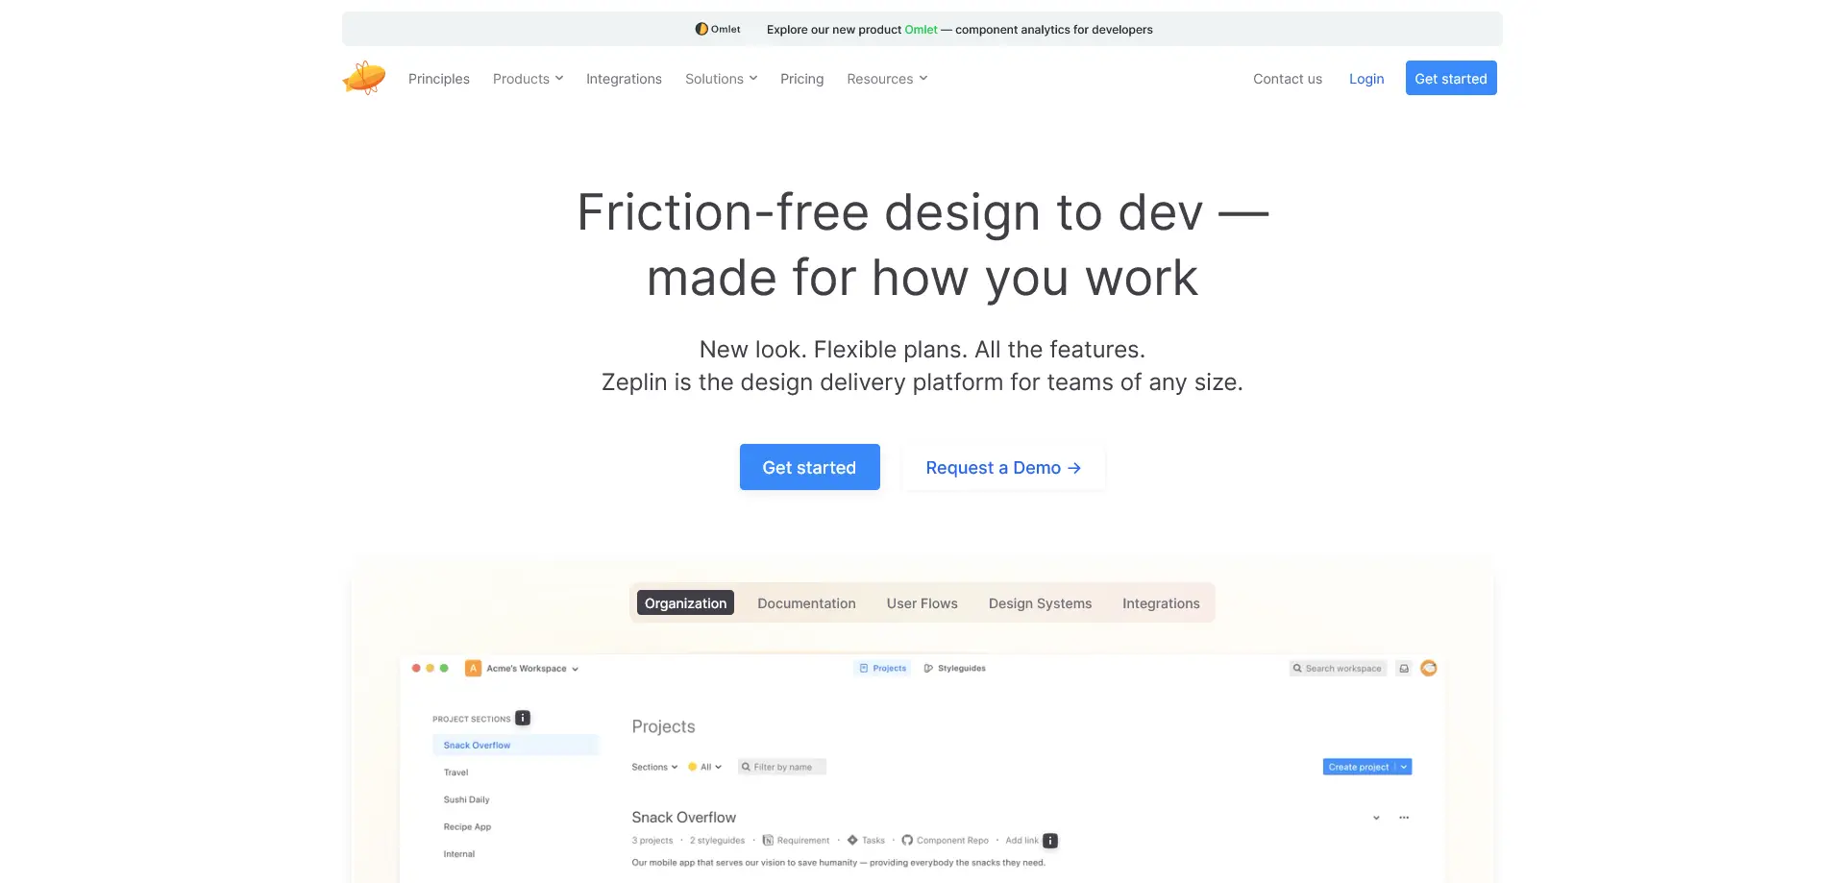
Task: Select Snack Overflow in the project sections list
Action: pyautogui.click(x=515, y=745)
